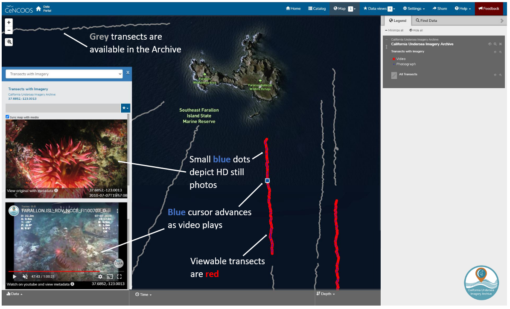The width and height of the screenshot is (510, 309).
Task: Open the Depth dropdown in the bottom bar
Action: point(326,294)
